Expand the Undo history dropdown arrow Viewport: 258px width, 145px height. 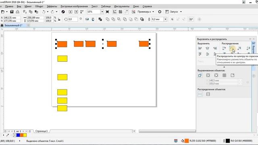[48, 12]
